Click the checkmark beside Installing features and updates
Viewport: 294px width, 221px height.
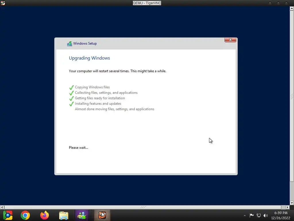(x=71, y=104)
